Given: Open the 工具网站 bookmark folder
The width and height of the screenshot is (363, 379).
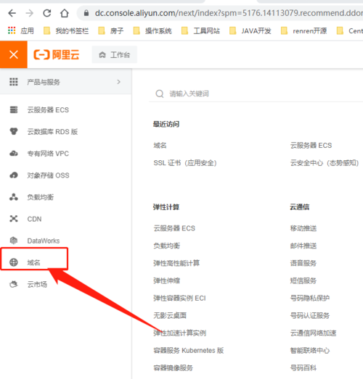Looking at the screenshot, I should click(x=200, y=30).
